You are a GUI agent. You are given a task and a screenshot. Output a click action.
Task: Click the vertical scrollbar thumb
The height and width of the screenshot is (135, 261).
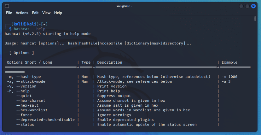pyautogui.click(x=255, y=19)
